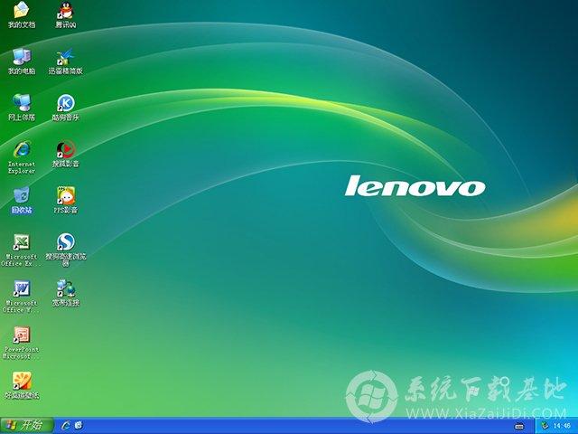Launch 搜狐影音 video player shortcut
This screenshot has height=434, width=578.
coord(66,150)
